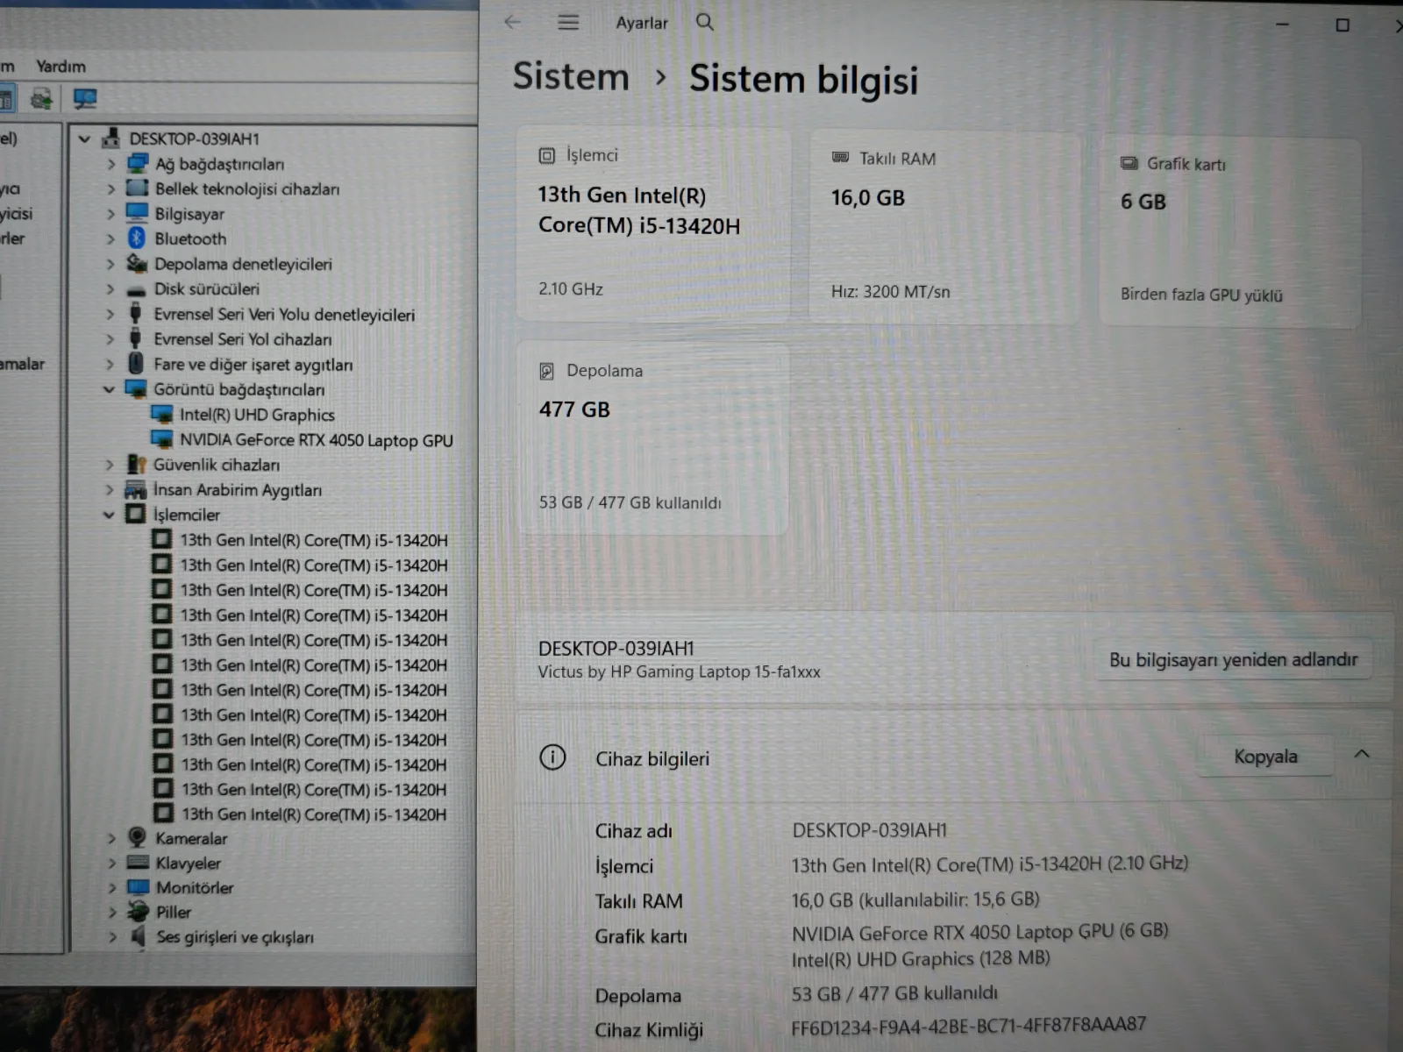Minimize the Ayarlar window

click(x=1282, y=25)
